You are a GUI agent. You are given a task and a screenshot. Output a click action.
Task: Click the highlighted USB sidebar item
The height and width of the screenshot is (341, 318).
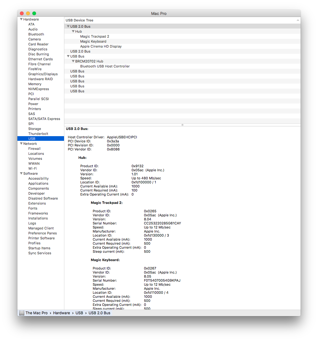(41, 139)
